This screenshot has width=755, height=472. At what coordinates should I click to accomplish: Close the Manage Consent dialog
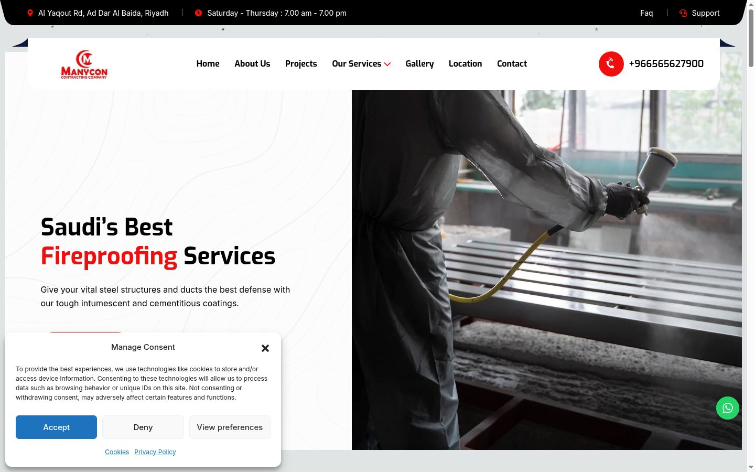(265, 348)
